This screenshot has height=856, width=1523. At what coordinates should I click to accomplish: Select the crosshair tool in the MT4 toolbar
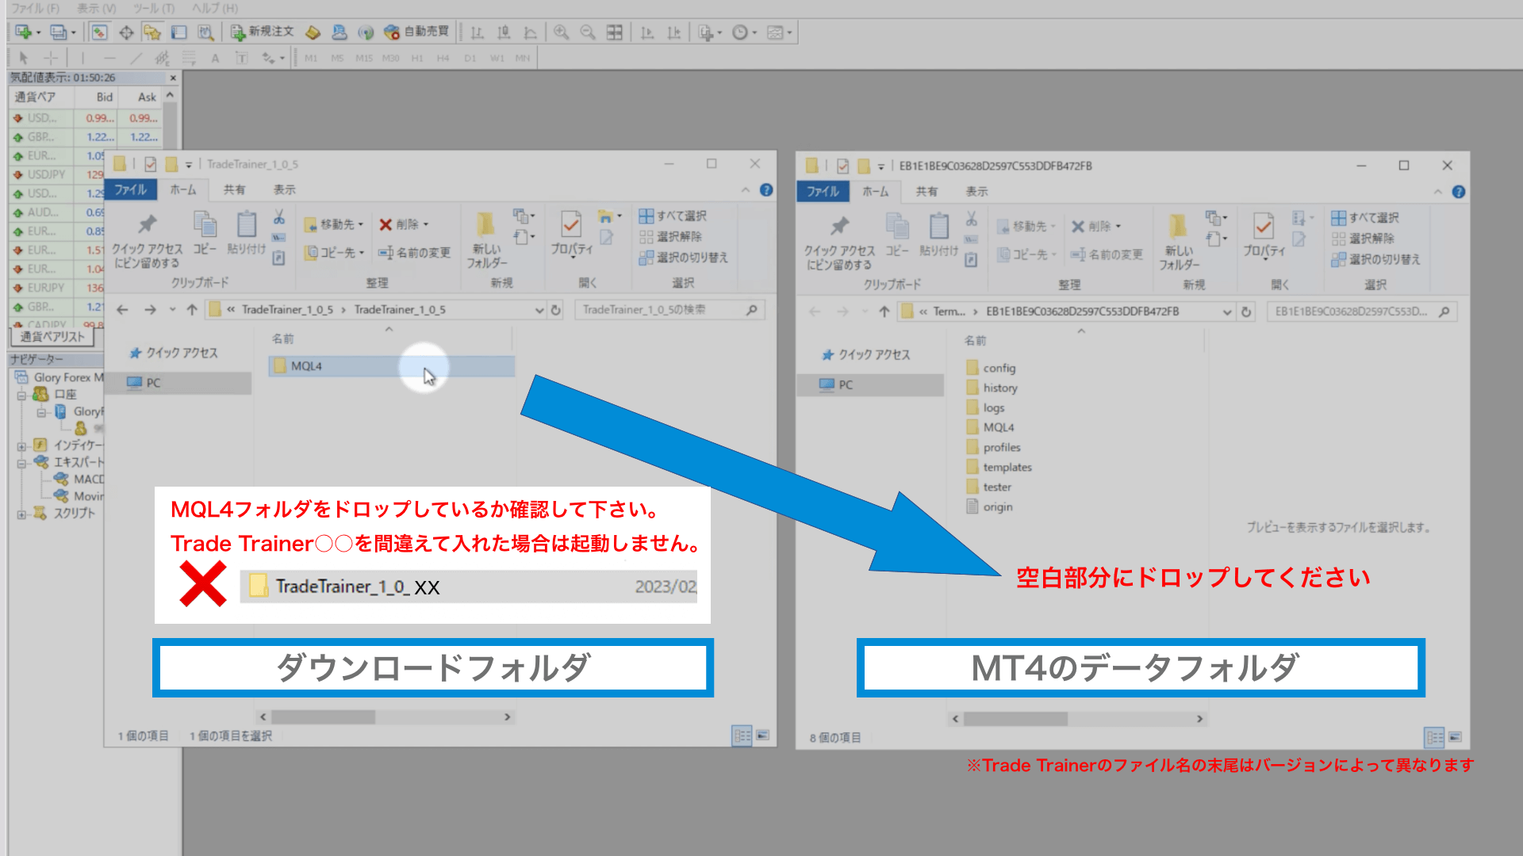coord(50,58)
